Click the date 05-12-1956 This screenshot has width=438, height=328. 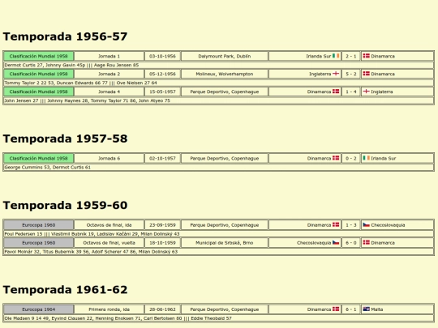coord(162,74)
